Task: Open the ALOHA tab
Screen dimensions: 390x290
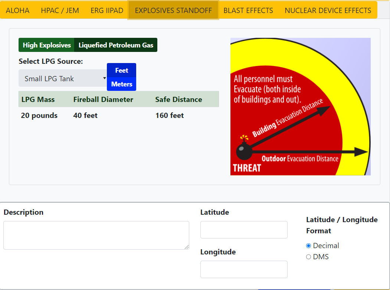Action: pos(18,10)
